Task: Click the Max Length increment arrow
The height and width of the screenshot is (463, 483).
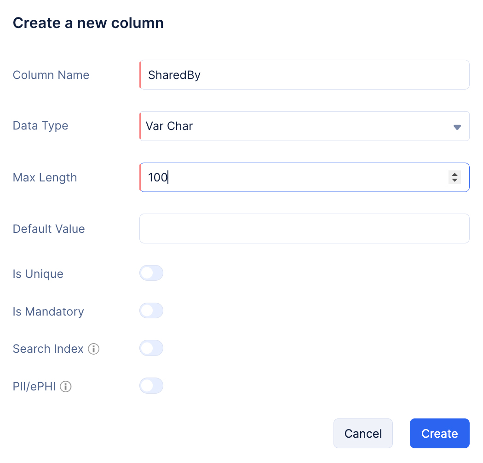Action: (454, 174)
